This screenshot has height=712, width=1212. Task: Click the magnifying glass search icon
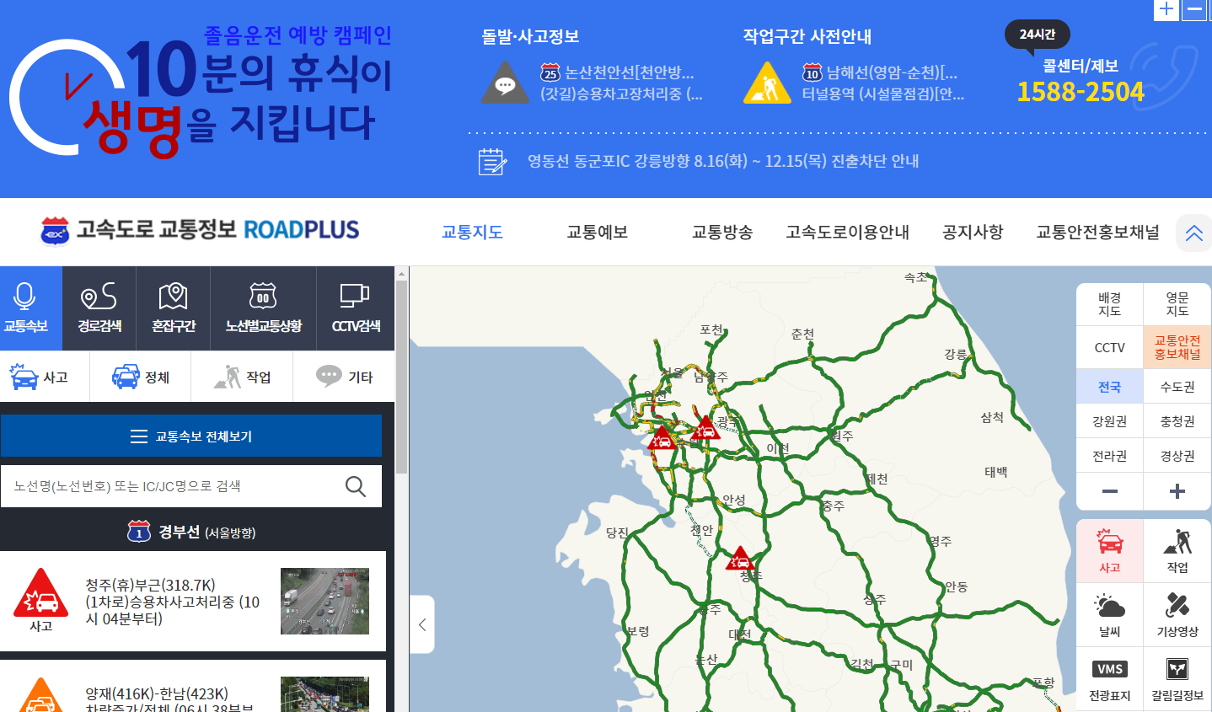click(356, 486)
